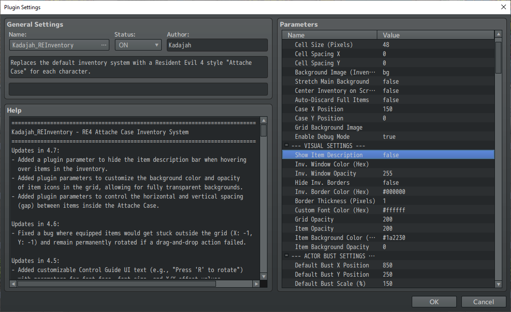Select the Enable Debug Mode parameter
Image resolution: width=511 pixels, height=312 pixels.
tap(388, 136)
